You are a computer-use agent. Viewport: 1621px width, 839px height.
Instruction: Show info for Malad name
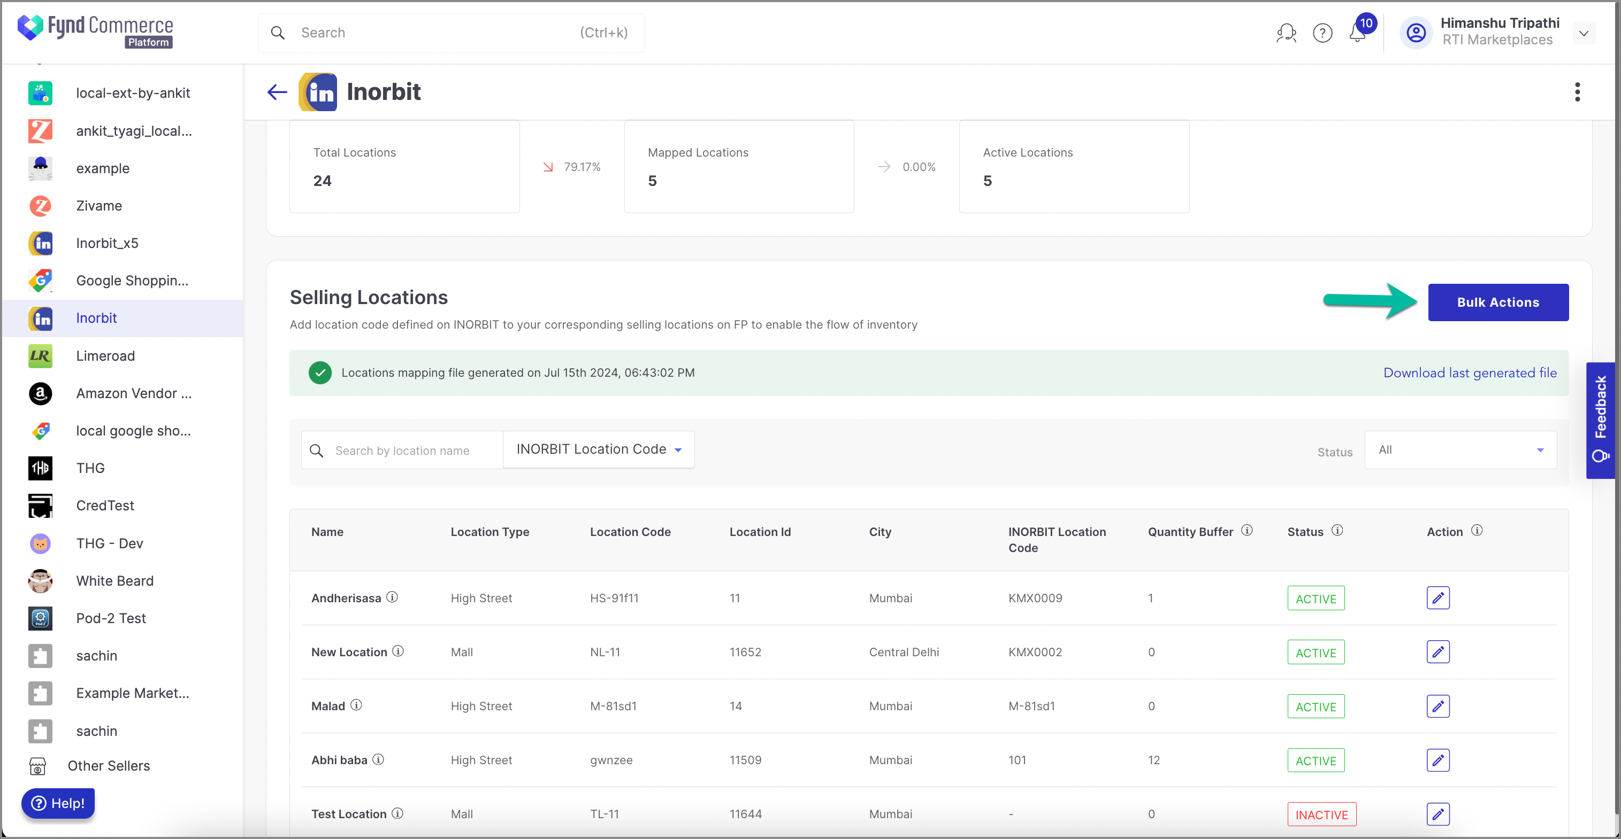coord(356,705)
